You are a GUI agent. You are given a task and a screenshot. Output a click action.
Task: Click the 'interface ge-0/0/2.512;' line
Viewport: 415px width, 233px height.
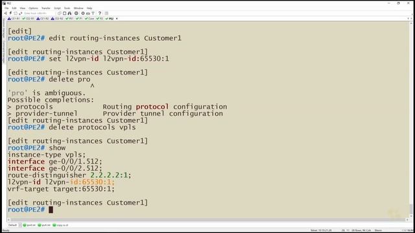pyautogui.click(x=54, y=168)
